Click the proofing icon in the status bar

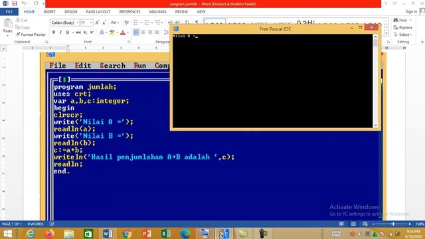coord(52,224)
